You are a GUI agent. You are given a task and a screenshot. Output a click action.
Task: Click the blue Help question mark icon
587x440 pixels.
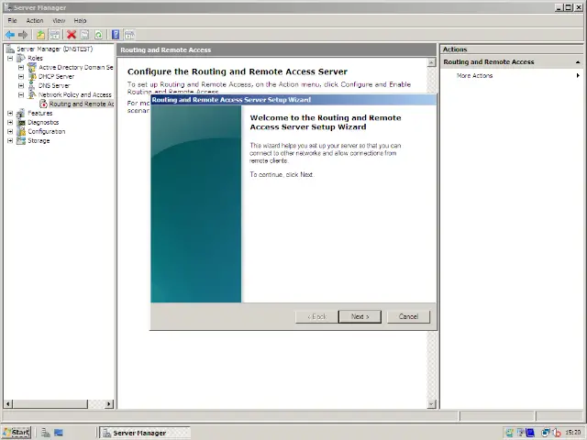[116, 35]
